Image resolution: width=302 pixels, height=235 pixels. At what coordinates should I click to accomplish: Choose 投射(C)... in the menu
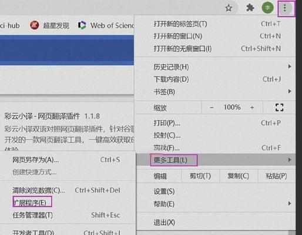click(215, 135)
